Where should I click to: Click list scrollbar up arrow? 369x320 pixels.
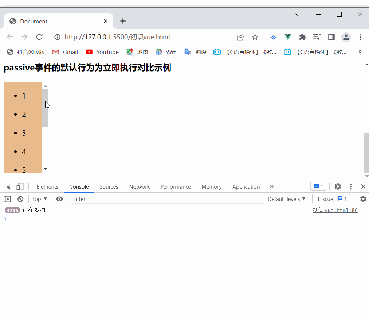coord(46,86)
